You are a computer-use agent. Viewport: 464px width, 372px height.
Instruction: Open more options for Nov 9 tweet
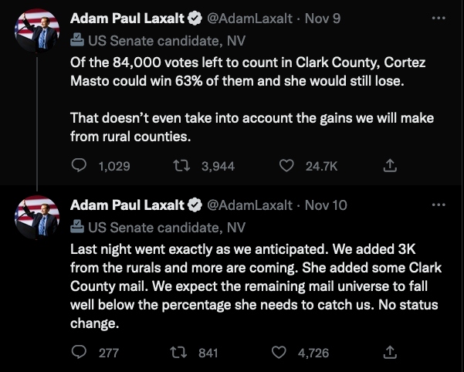coord(439,18)
